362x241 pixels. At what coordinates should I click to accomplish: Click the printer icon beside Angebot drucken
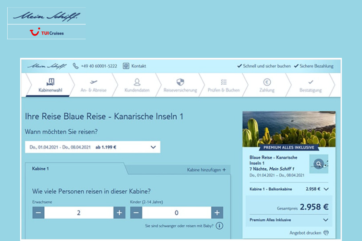pyautogui.click(x=326, y=233)
